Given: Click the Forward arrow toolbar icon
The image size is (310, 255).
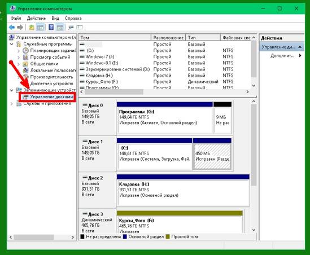Looking at the screenshot, I should (20, 27).
